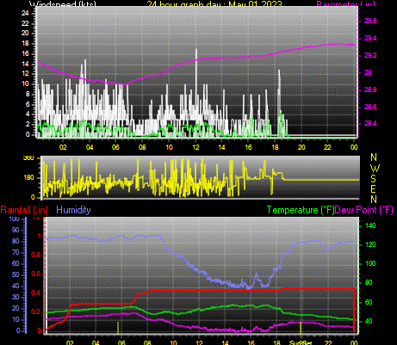Click the 'Temperature (°F)' legend label
The width and height of the screenshot is (397, 345).
[x=301, y=210]
